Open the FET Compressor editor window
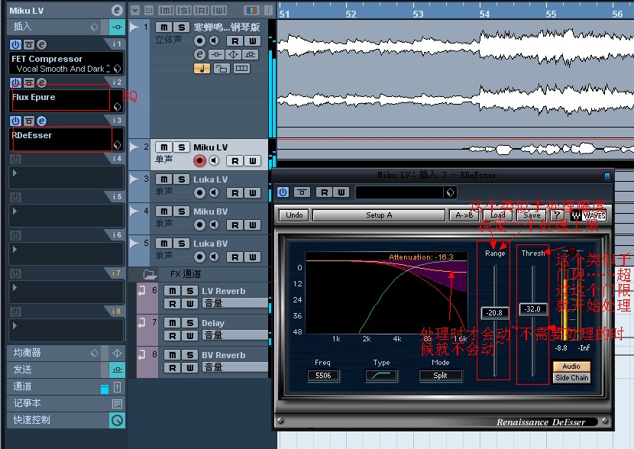Viewport: 634px width, 449px height. pyautogui.click(x=42, y=44)
